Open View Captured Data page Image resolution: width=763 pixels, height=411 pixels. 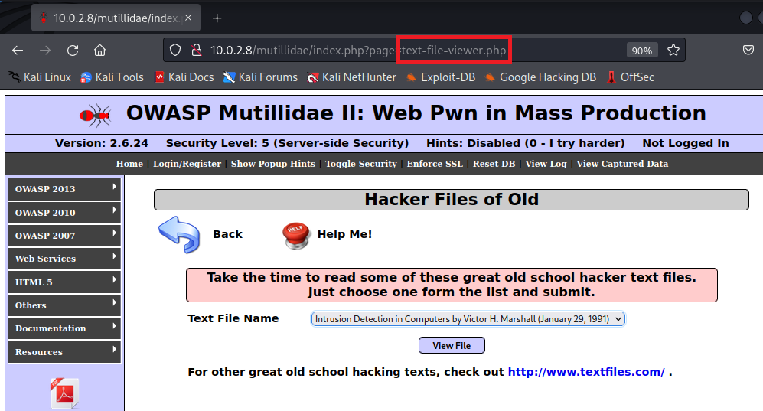point(622,164)
